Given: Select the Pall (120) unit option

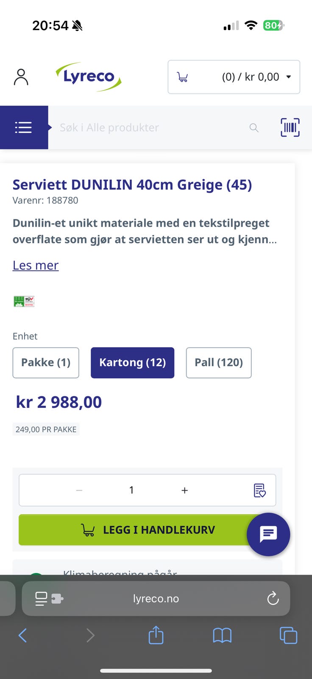Looking at the screenshot, I should (x=219, y=362).
